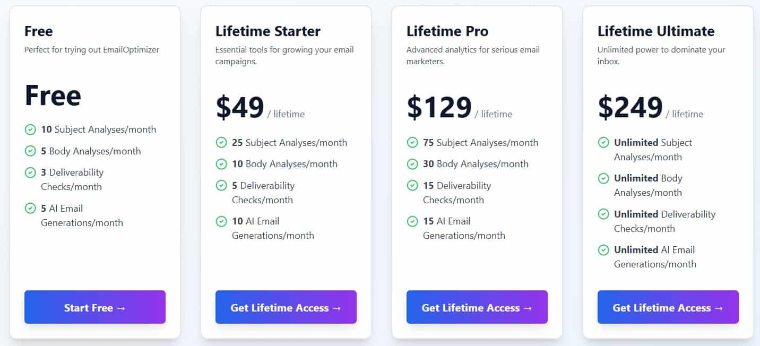760x346 pixels.
Task: Click Get Lifetime Access under Lifetime Starter
Action: pos(286,307)
